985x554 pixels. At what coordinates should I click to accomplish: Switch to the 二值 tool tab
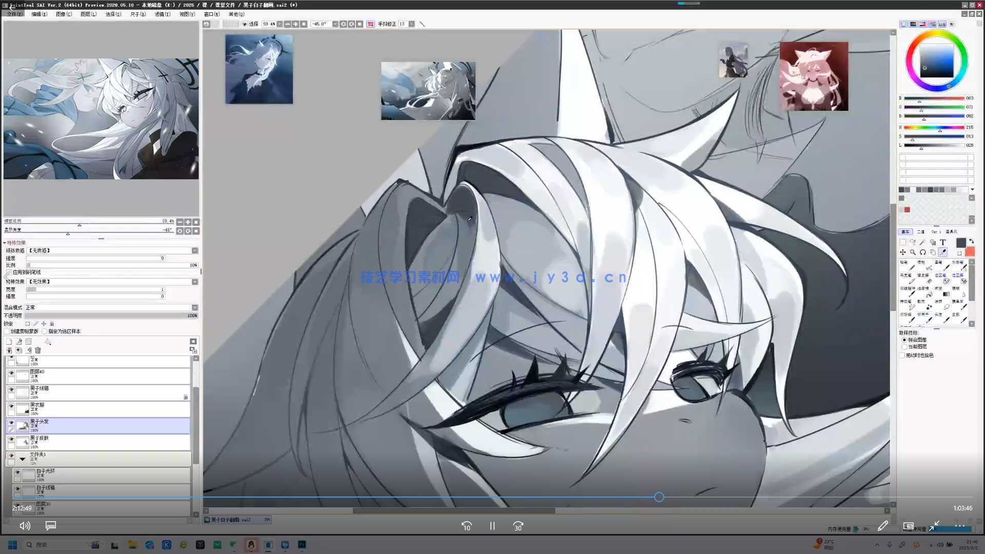coord(921,232)
